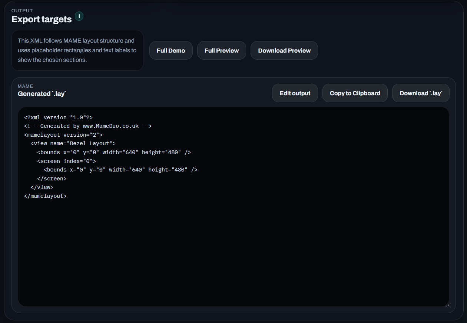
Task: Click the 'Generated by www.MameDuo.co.uk' comment line
Action: click(x=88, y=126)
